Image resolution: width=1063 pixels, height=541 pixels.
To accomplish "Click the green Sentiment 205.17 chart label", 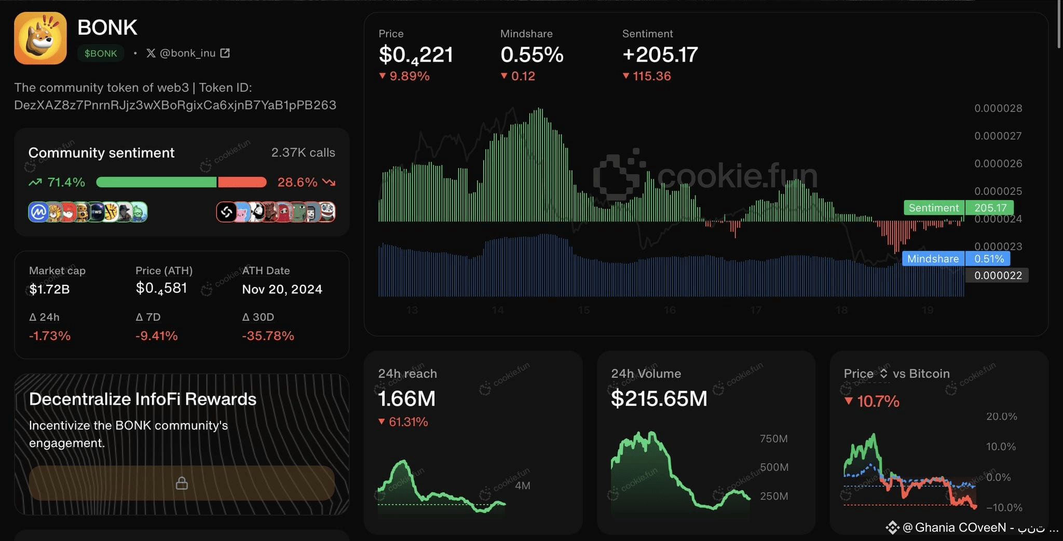I will (x=959, y=208).
